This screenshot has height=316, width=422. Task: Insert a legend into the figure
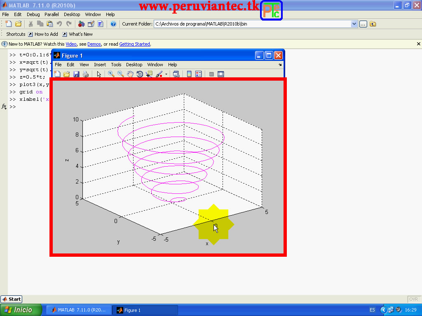tap(197, 74)
